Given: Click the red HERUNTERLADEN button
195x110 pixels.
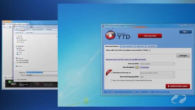Looking at the screenshot, I should 178,86.
